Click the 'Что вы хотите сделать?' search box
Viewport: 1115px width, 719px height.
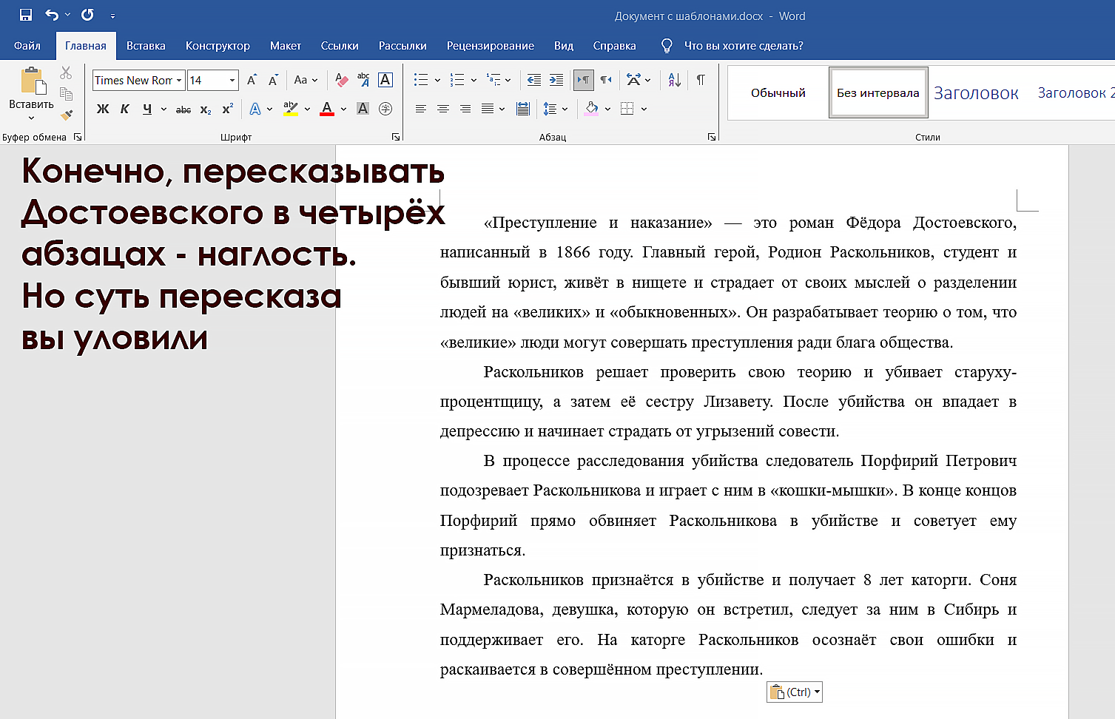tap(744, 46)
